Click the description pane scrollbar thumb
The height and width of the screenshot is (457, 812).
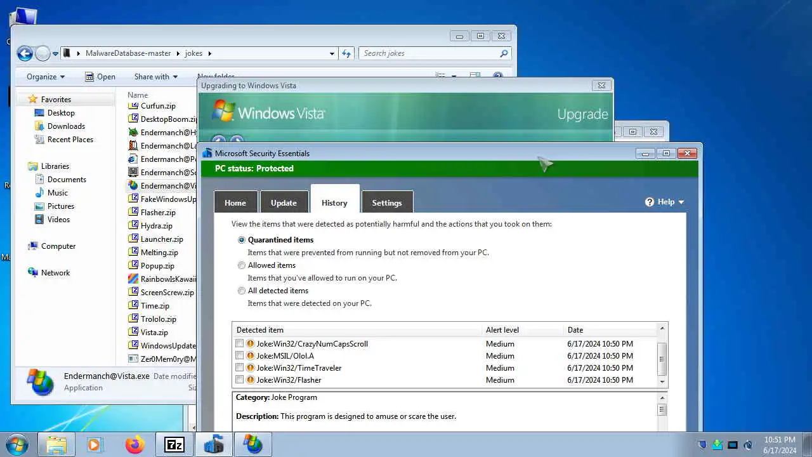coord(662,409)
